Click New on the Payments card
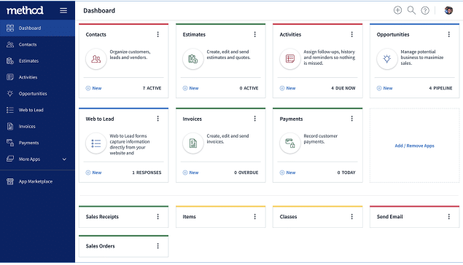Image resolution: width=463 pixels, height=265 pixels. pyautogui.click(x=287, y=173)
